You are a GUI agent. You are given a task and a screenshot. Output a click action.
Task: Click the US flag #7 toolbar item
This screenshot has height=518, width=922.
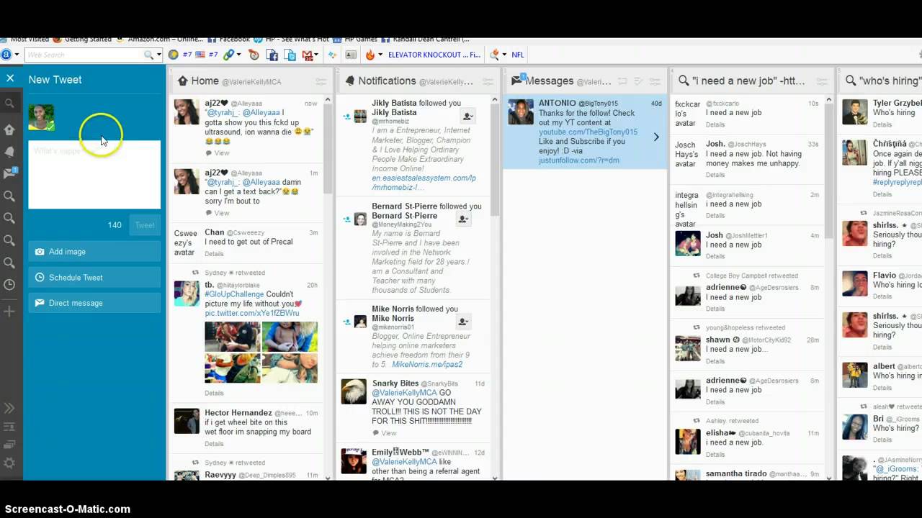[x=208, y=55]
